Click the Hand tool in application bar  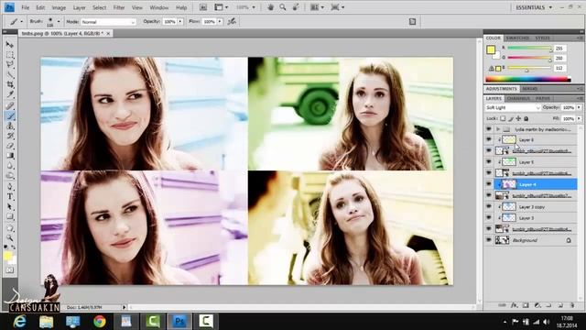coord(270,7)
